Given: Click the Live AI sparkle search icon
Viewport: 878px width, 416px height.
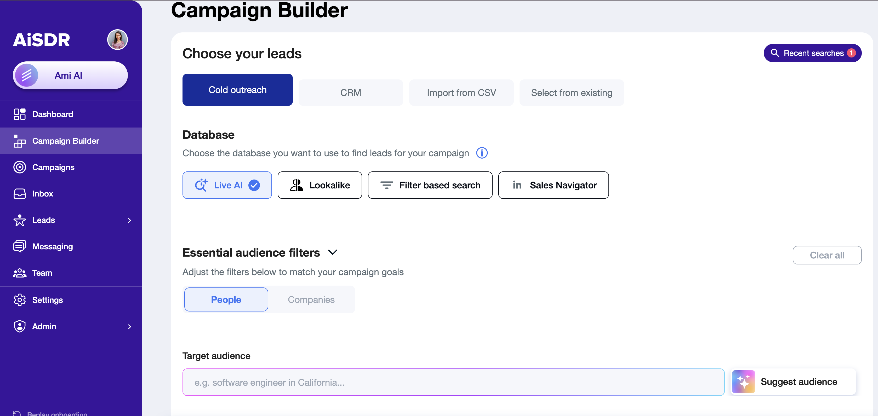Looking at the screenshot, I should (201, 185).
